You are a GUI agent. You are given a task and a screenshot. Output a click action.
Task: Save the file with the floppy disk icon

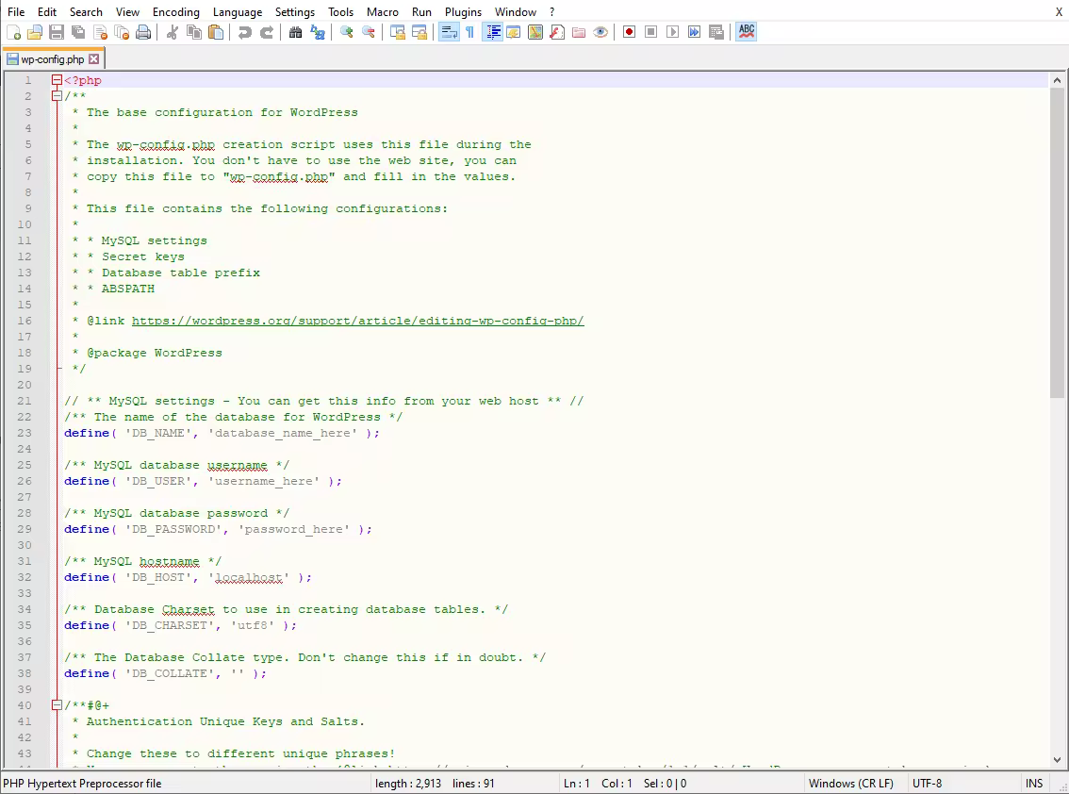tap(57, 32)
